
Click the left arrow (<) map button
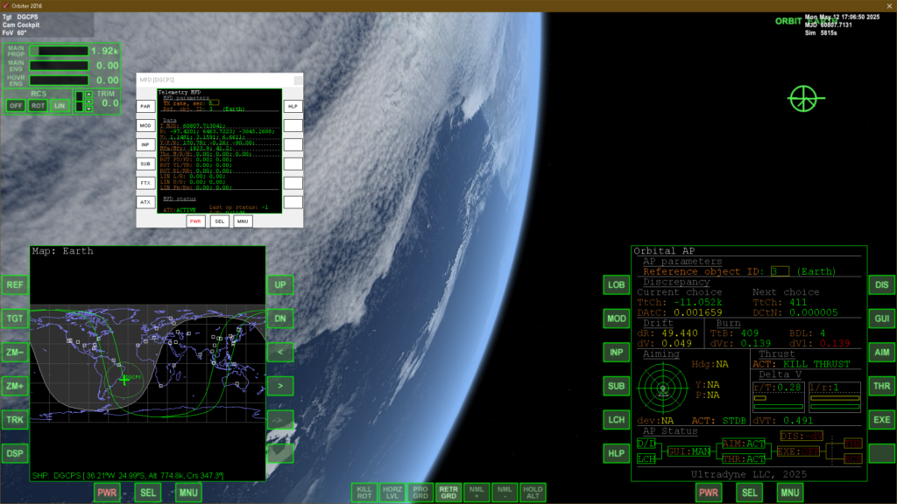[x=280, y=352]
